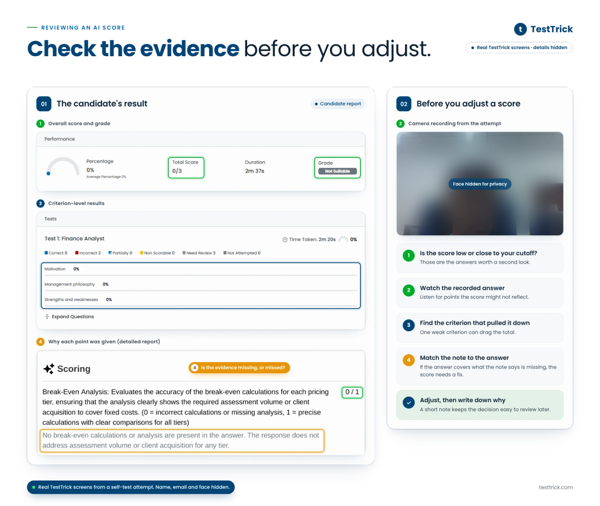Click the sparkle icon next to Scoring
Viewport: 600px width, 506px height.
[49, 369]
